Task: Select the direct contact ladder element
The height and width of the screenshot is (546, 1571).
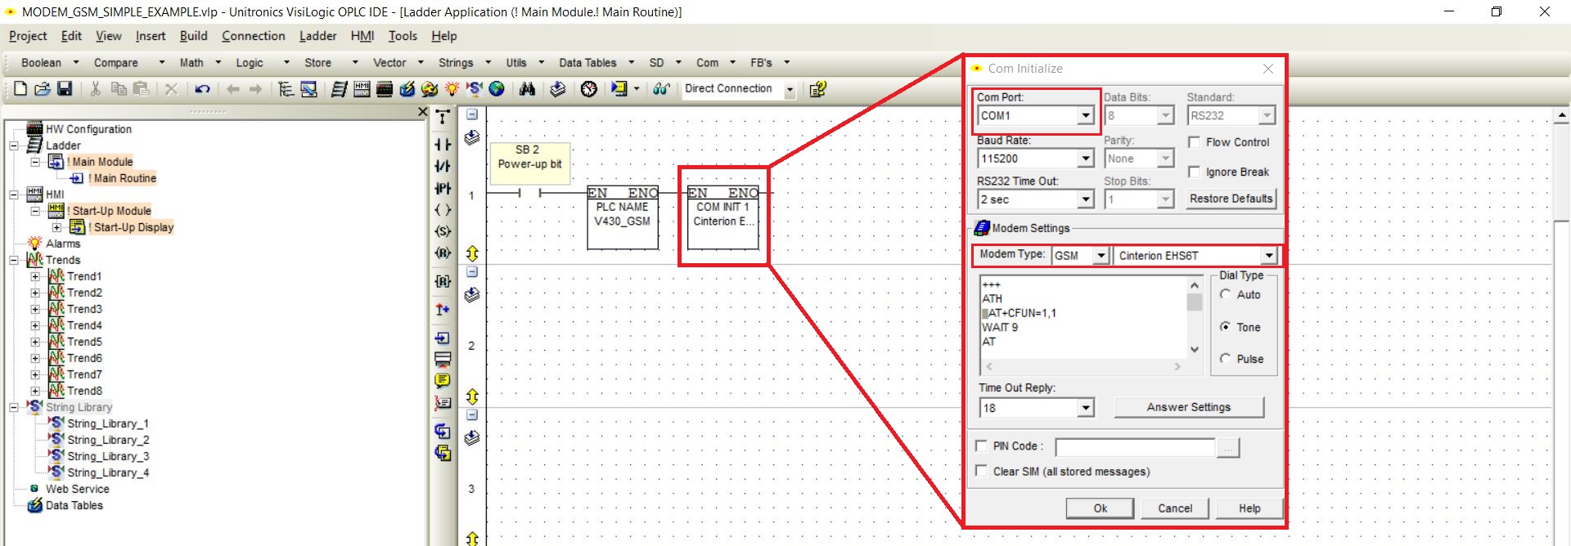Action: 443,145
